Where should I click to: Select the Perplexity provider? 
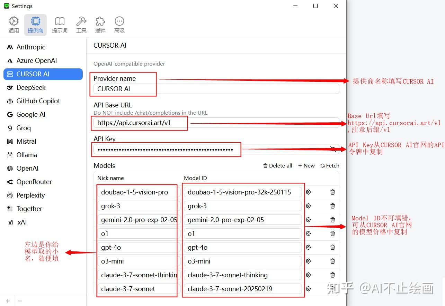coord(43,195)
